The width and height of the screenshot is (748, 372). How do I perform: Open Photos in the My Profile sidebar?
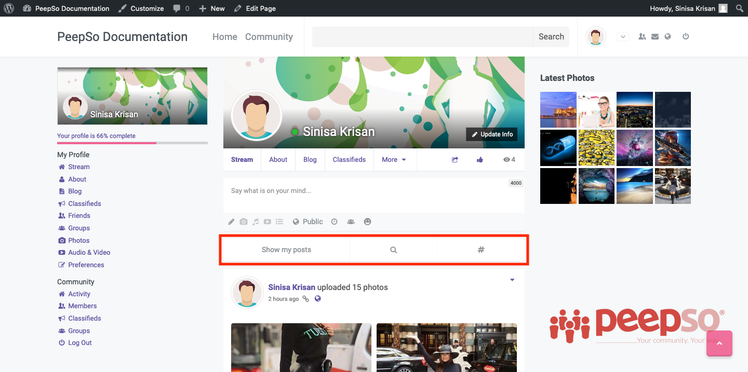click(x=79, y=241)
